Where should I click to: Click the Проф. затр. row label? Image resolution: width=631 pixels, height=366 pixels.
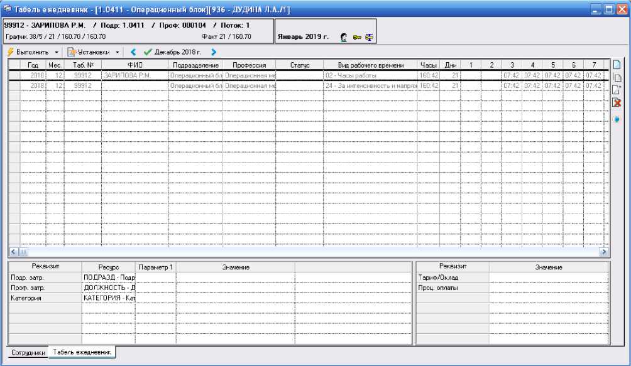click(45, 288)
